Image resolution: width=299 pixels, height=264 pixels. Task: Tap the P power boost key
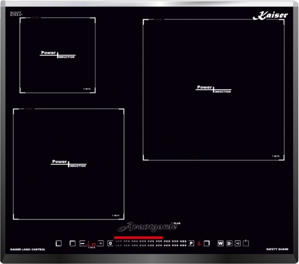point(191,244)
